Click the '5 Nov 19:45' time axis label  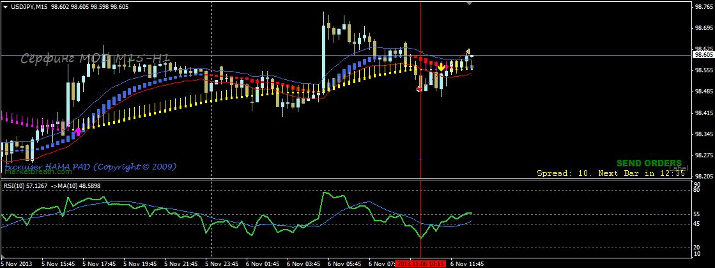tap(140, 264)
